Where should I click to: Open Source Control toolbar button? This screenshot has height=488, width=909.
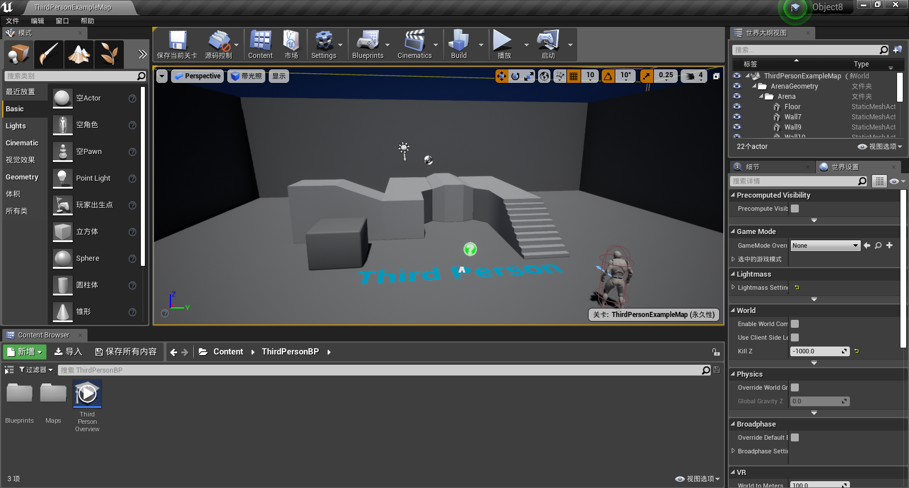pos(219,45)
